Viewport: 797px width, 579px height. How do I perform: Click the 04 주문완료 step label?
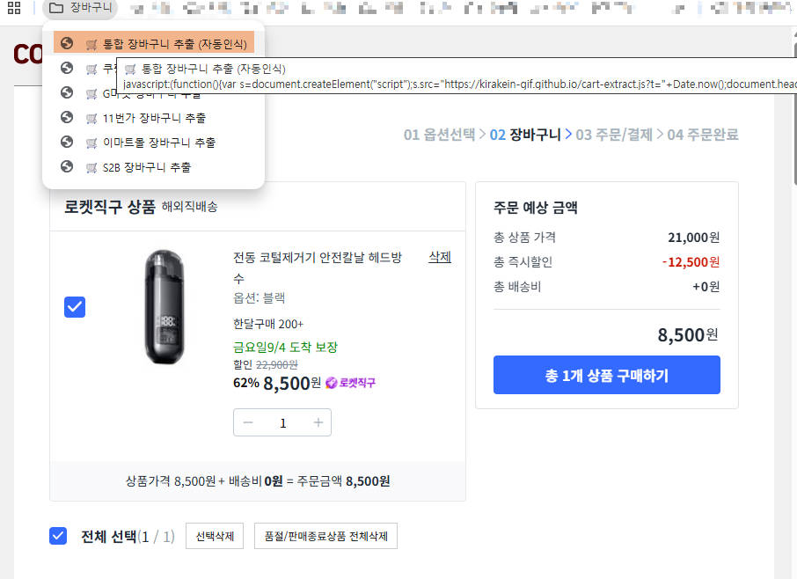[x=703, y=135]
